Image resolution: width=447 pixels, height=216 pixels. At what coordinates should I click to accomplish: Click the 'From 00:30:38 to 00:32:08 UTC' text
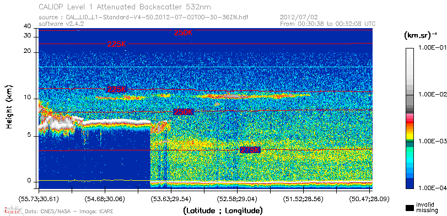click(x=327, y=24)
